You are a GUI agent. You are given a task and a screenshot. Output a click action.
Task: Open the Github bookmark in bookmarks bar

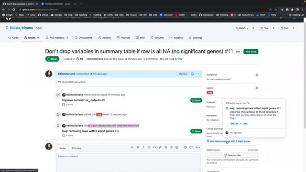[43, 15]
